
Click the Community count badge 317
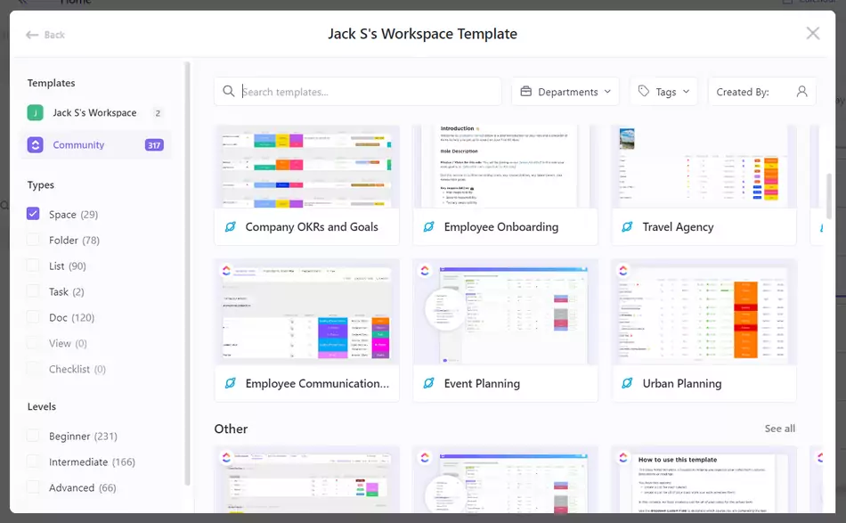pyautogui.click(x=154, y=144)
